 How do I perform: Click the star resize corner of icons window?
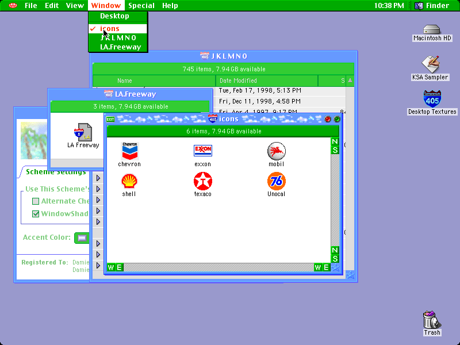(x=335, y=267)
